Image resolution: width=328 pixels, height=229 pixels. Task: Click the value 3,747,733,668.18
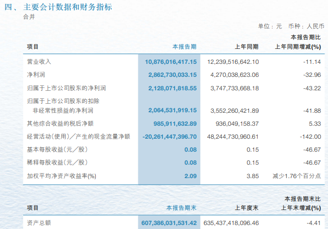[235, 88]
